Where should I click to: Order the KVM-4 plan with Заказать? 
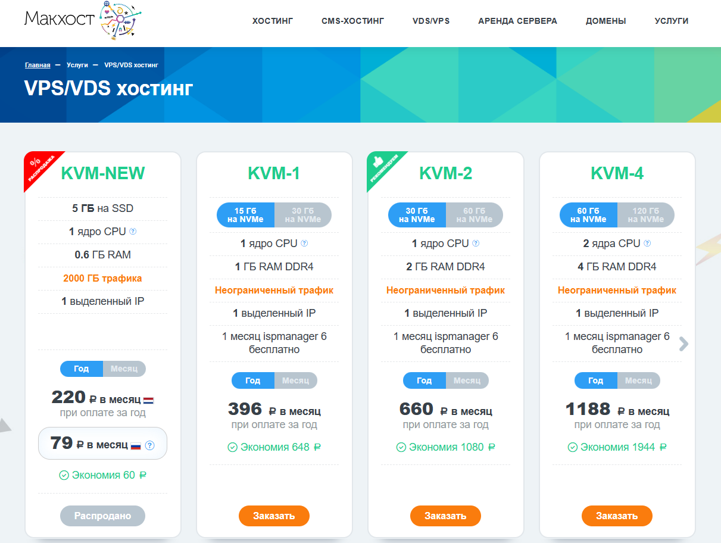point(617,516)
